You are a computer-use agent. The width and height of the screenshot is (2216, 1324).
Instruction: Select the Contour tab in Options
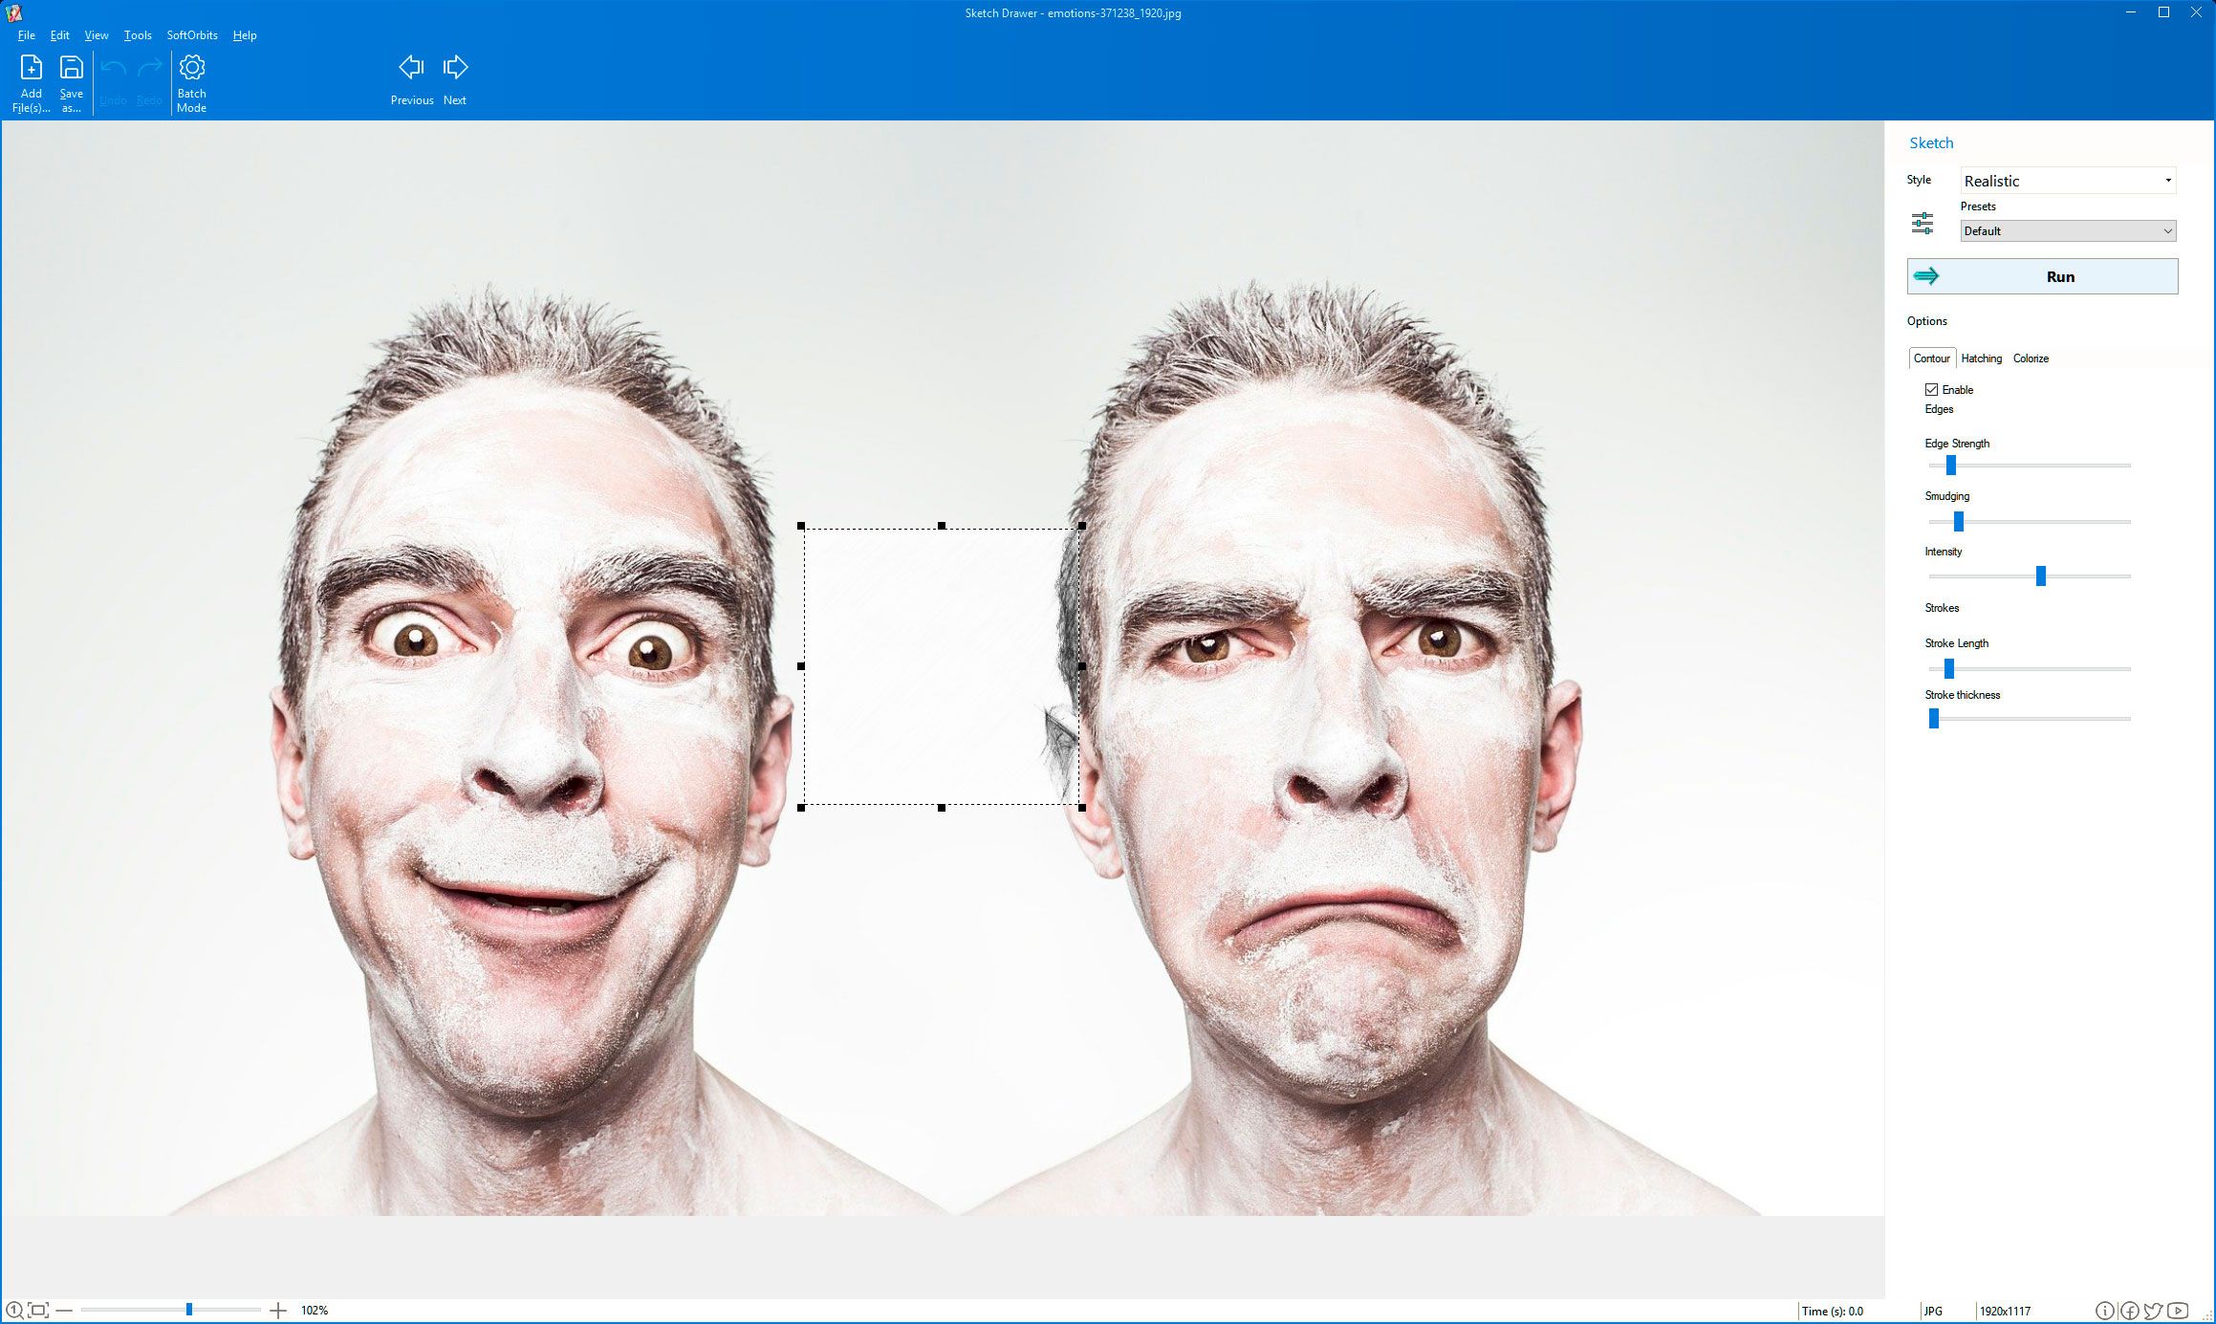tap(1931, 358)
